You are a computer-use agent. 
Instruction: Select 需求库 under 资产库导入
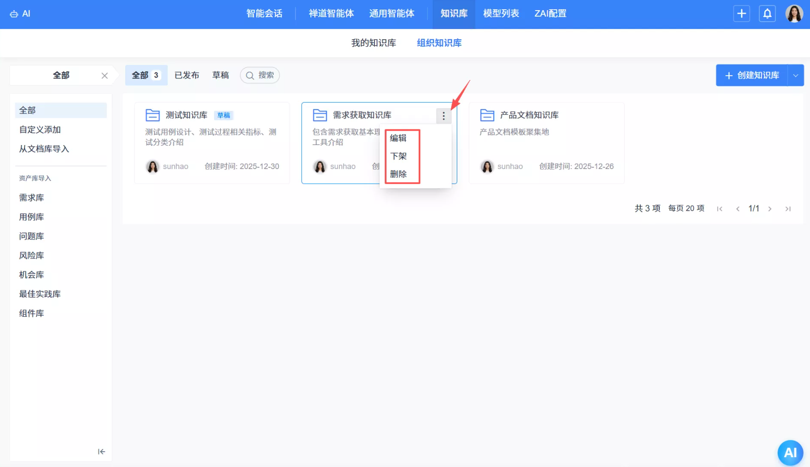click(31, 197)
